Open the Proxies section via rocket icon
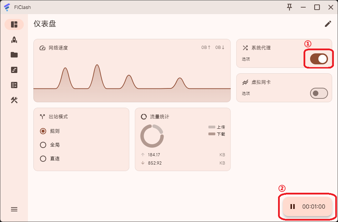338x222 pixels. pos(14,40)
